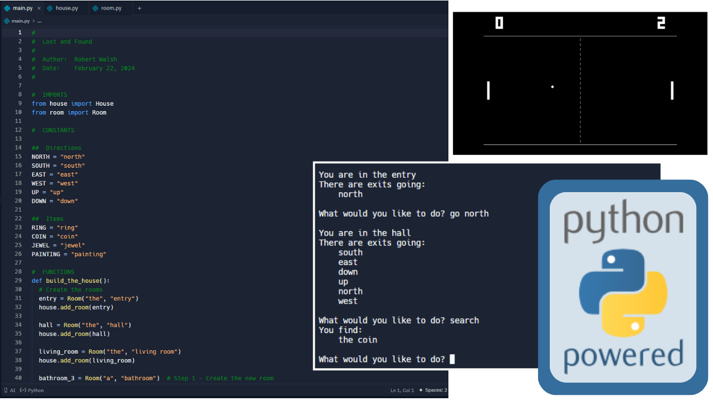713x401 pixels.
Task: Click the house.add_room(entry) code line
Action: pyautogui.click(x=76, y=307)
